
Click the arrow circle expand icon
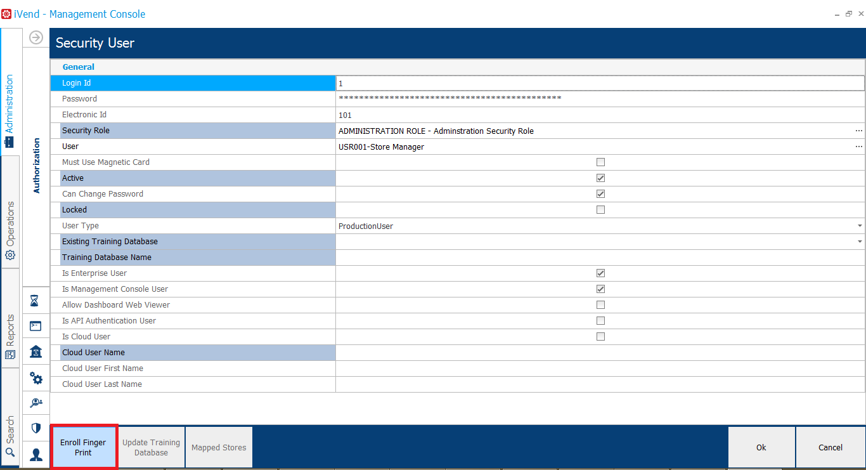pos(36,37)
